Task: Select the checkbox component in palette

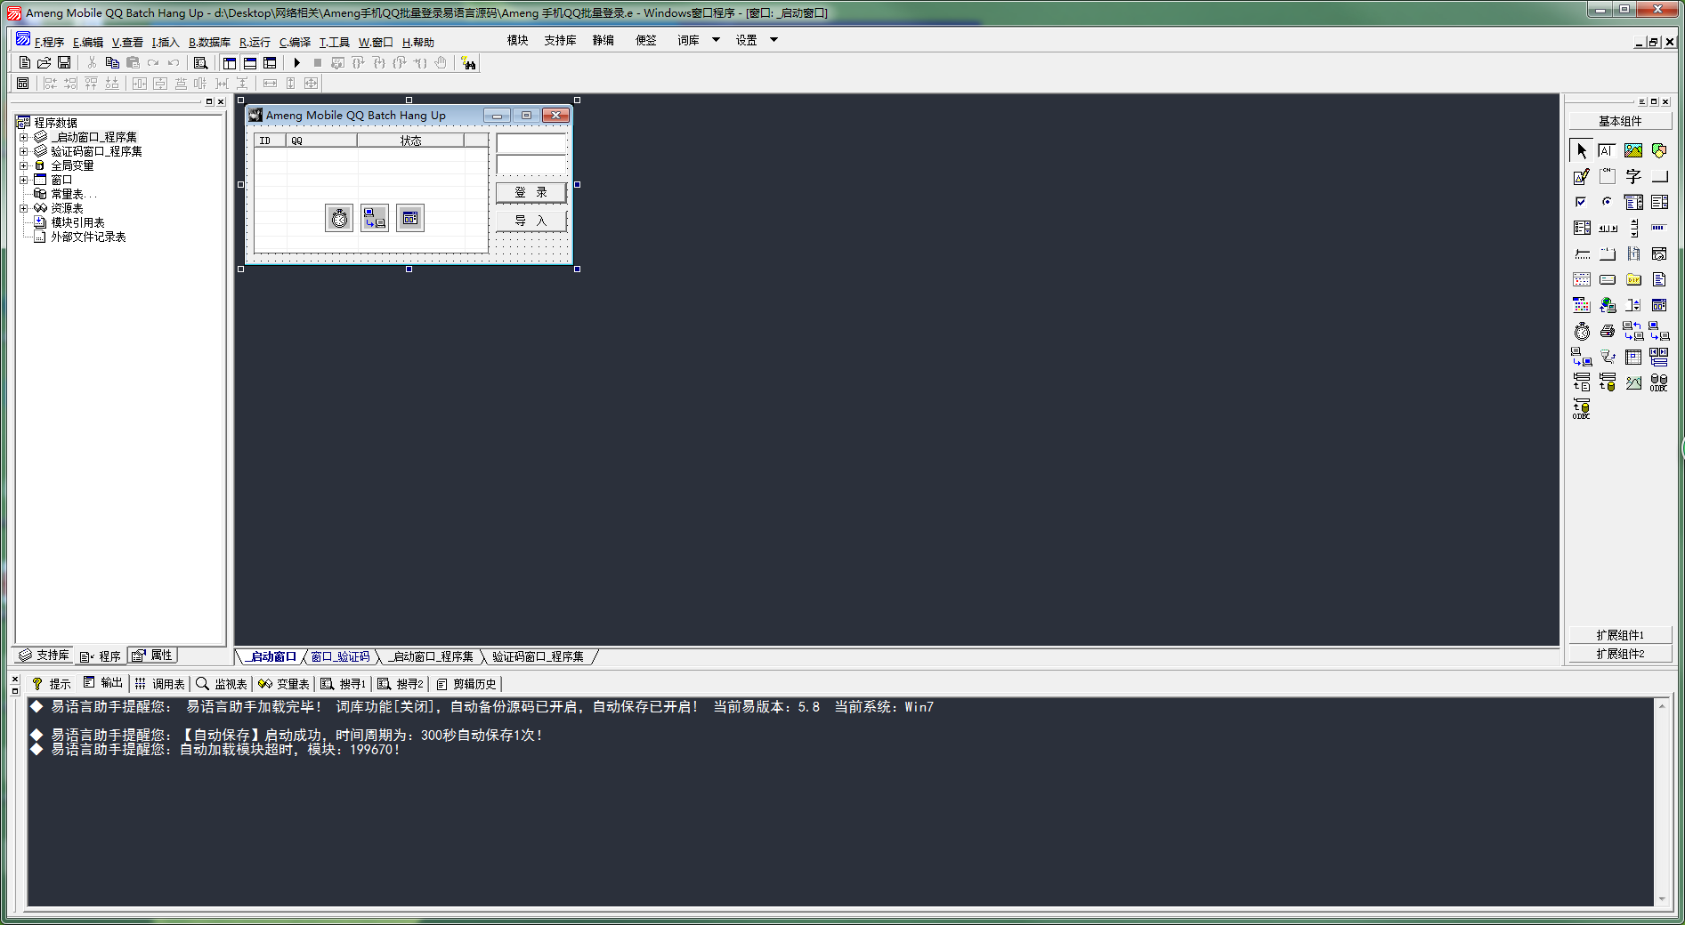Action: coord(1582,203)
